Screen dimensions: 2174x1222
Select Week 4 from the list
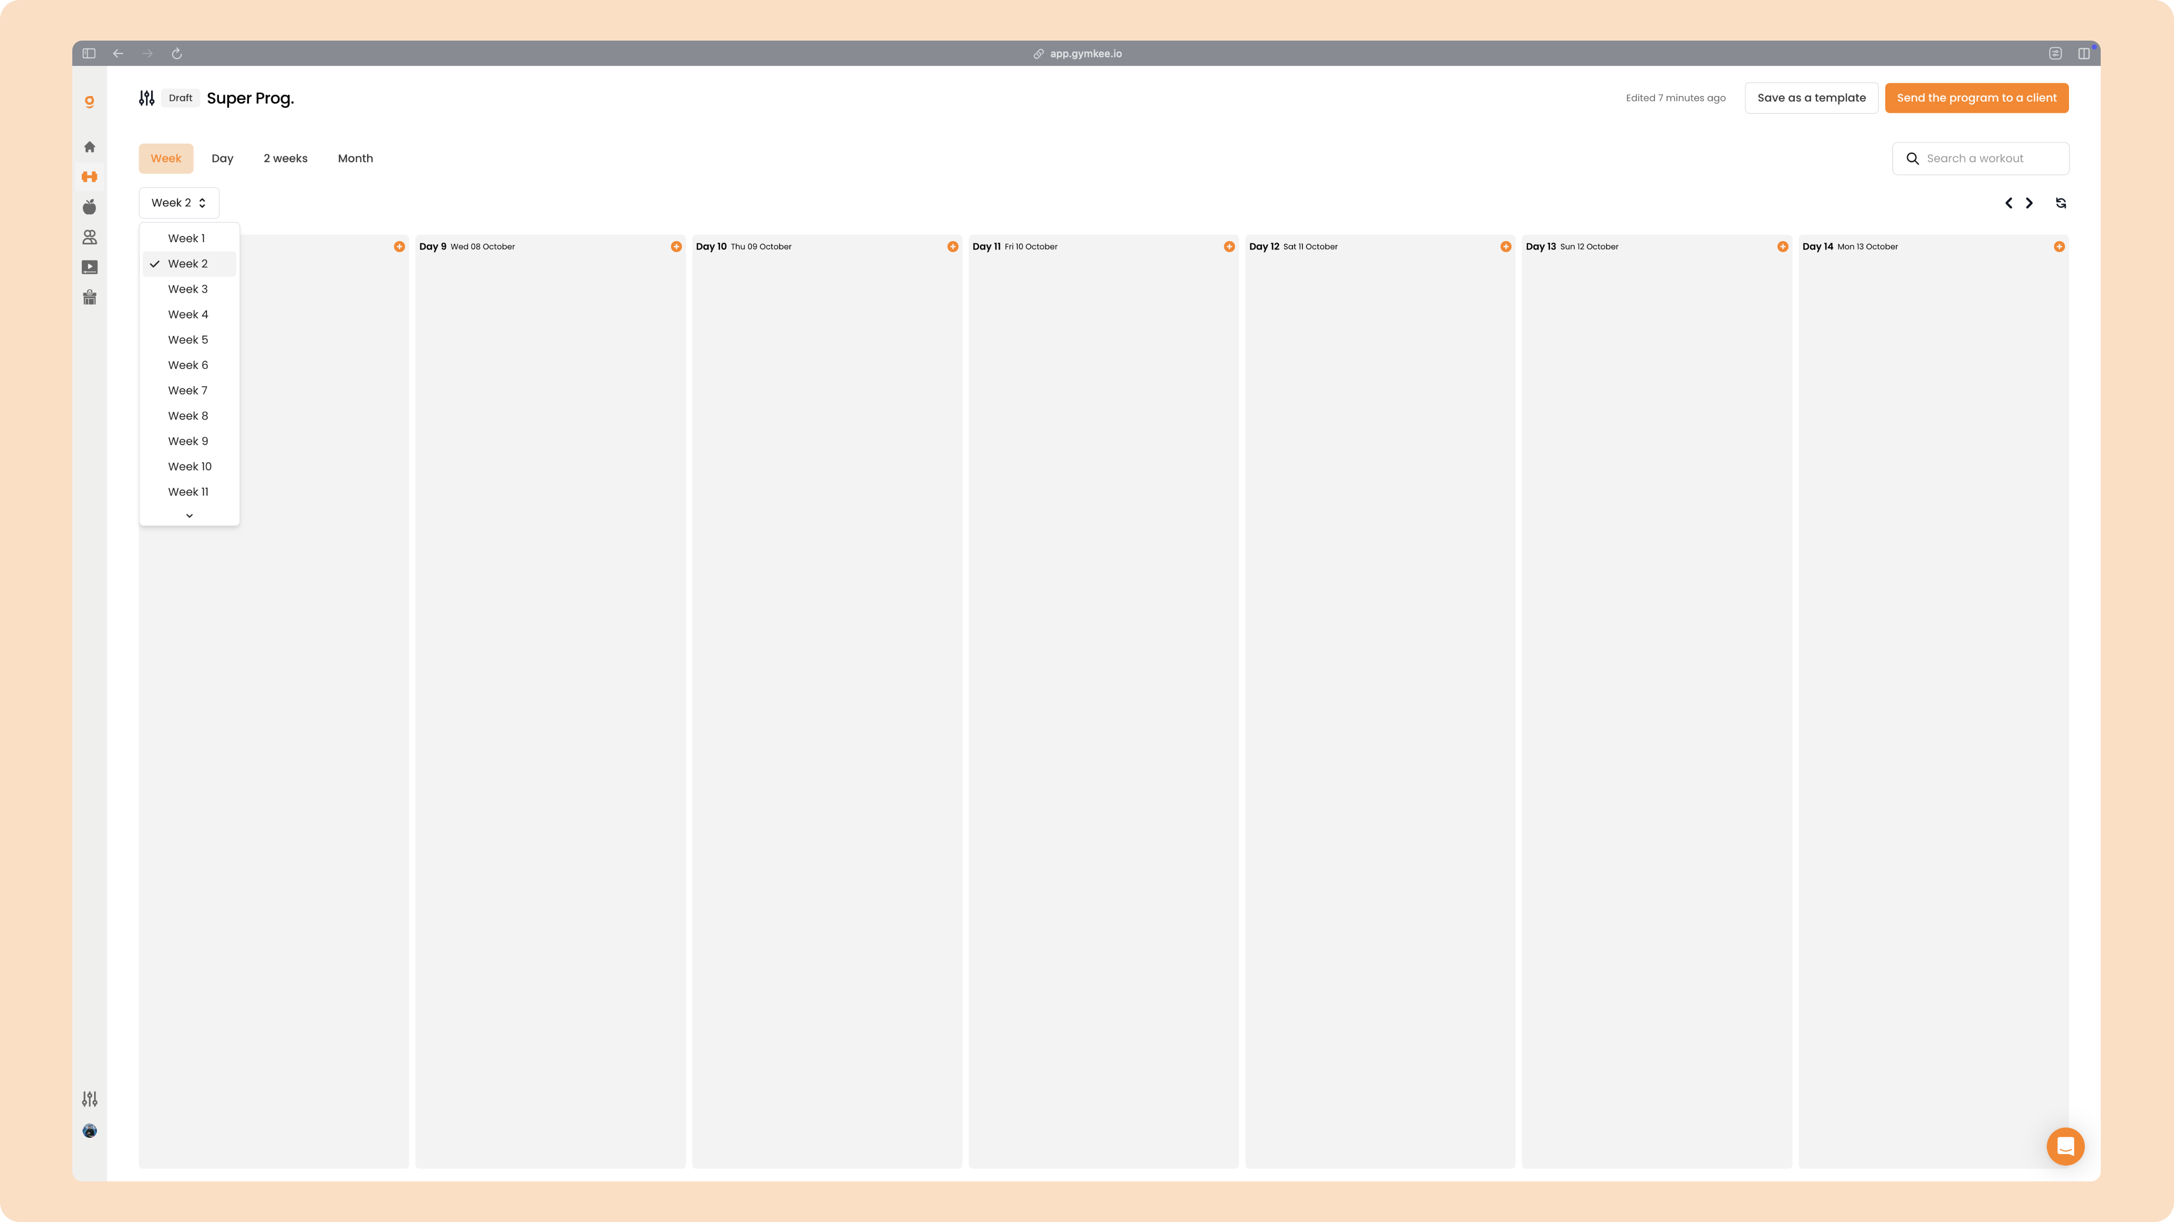(x=189, y=314)
